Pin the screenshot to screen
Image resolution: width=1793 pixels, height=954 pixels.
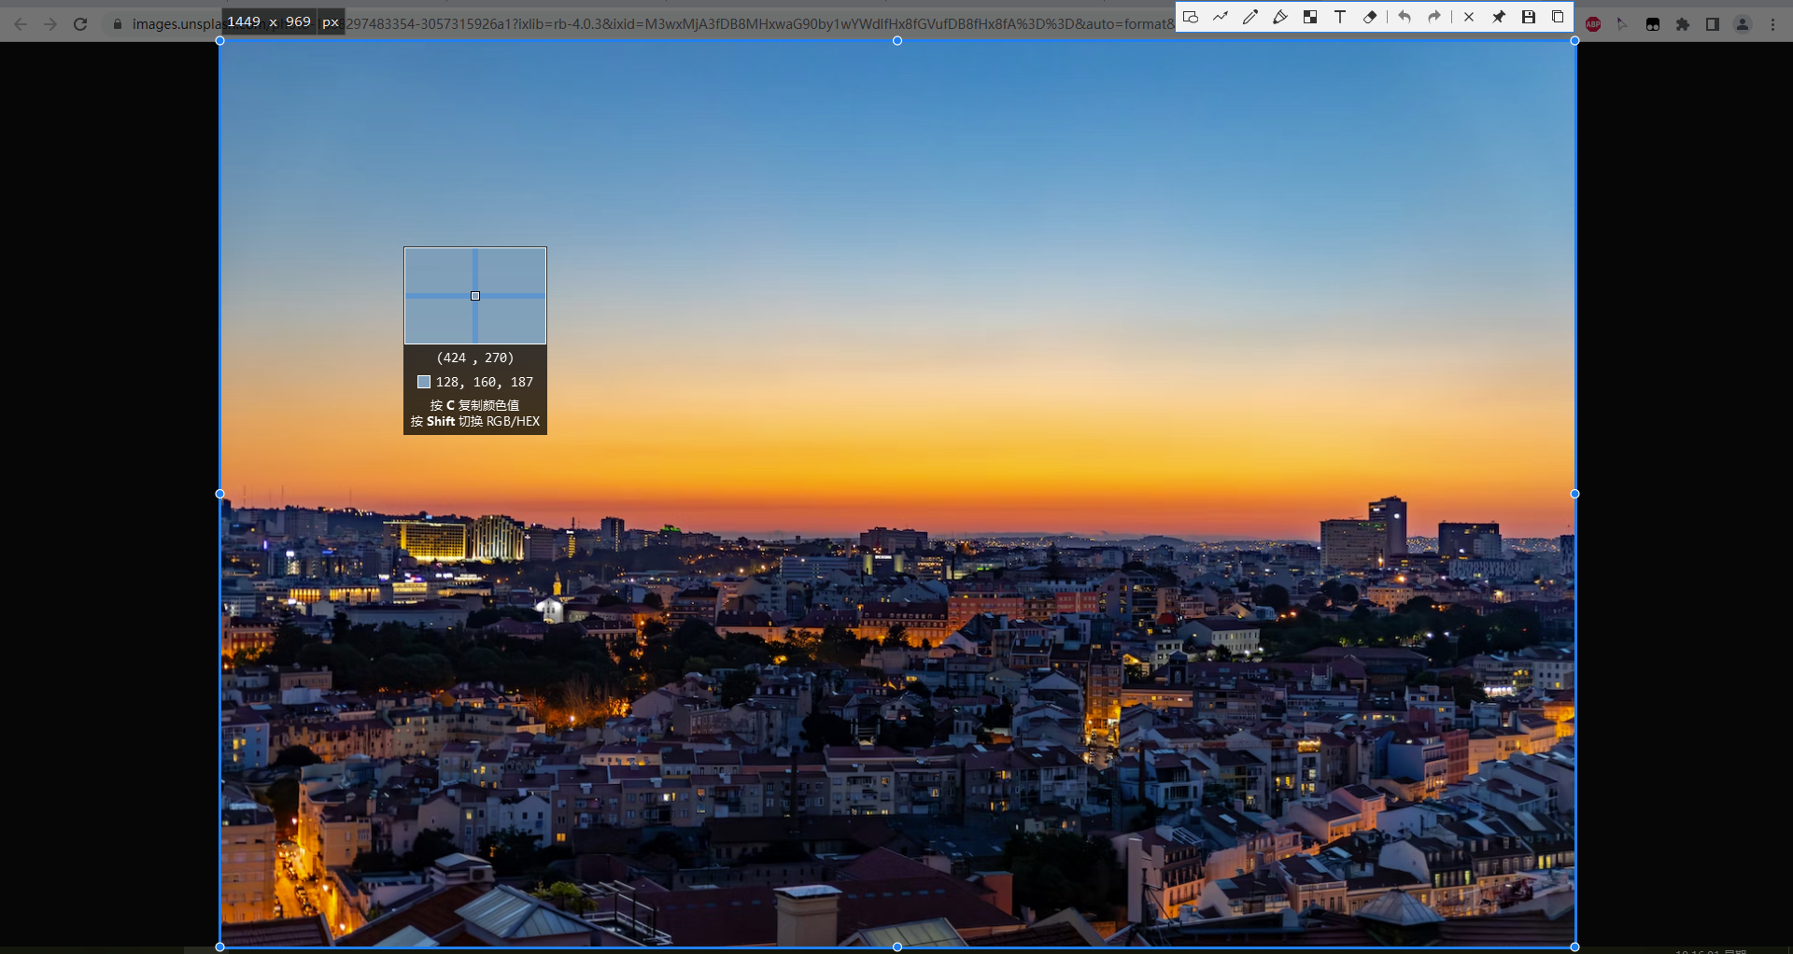[1499, 17]
